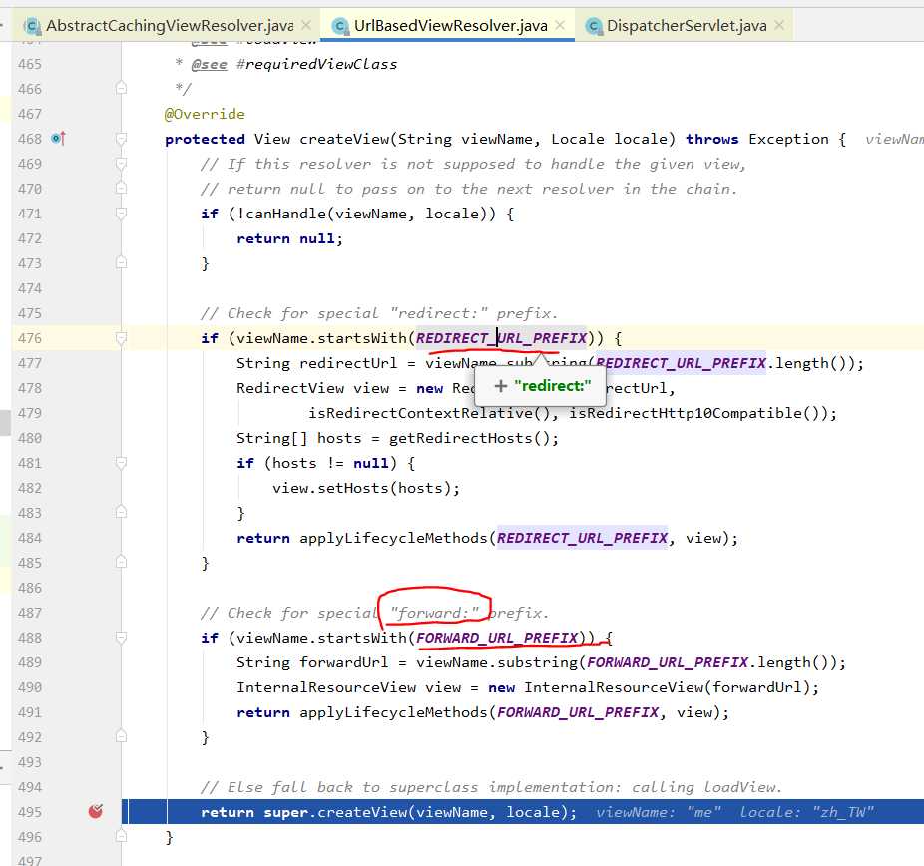
Task: Click the isRedirectHttp10Compatible call
Action: [685, 413]
